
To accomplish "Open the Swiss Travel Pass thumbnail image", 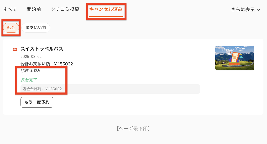I will pos(235,58).
